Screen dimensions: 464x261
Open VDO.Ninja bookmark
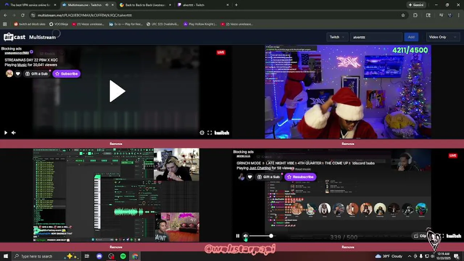click(58, 24)
